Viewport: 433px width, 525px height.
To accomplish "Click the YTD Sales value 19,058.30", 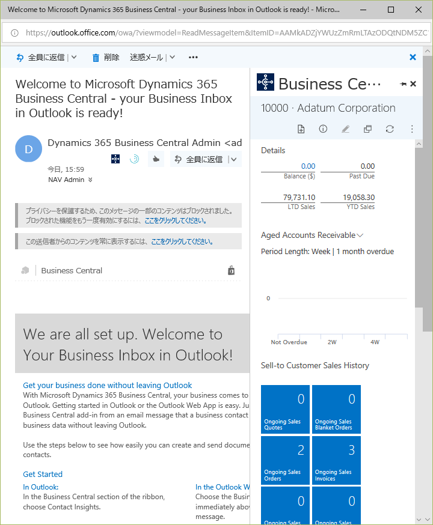I will pos(358,198).
